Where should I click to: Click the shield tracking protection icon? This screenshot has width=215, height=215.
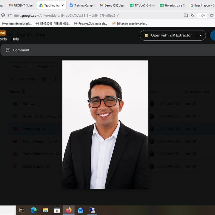tap(3, 15)
